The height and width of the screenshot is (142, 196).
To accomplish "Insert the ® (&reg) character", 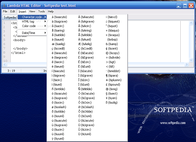I will click(x=112, y=89).
